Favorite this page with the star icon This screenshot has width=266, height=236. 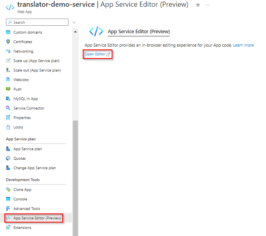[x=198, y=5]
